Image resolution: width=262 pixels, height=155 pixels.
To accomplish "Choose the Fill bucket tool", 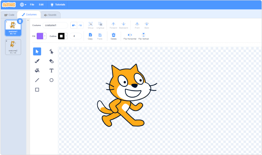I will pyautogui.click(x=37, y=70).
